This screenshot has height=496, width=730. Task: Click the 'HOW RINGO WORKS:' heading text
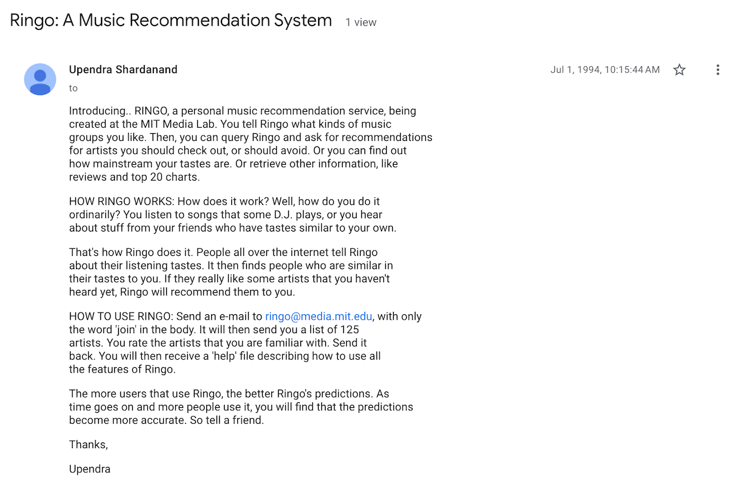point(122,201)
